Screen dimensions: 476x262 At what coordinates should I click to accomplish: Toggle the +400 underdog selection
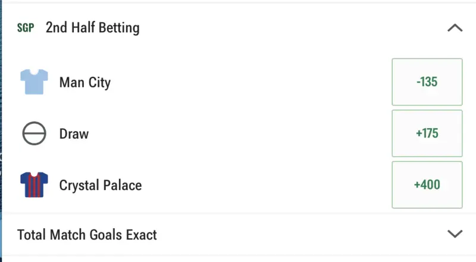427,185
